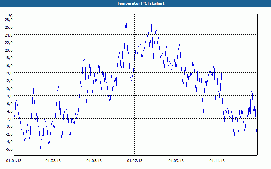
Task: Select the 4,0 y-axis label
Action: (9, 111)
